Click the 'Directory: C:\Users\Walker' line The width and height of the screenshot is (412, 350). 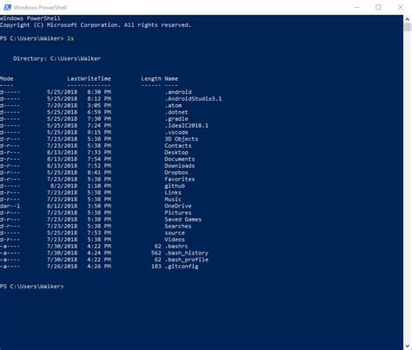tap(57, 58)
